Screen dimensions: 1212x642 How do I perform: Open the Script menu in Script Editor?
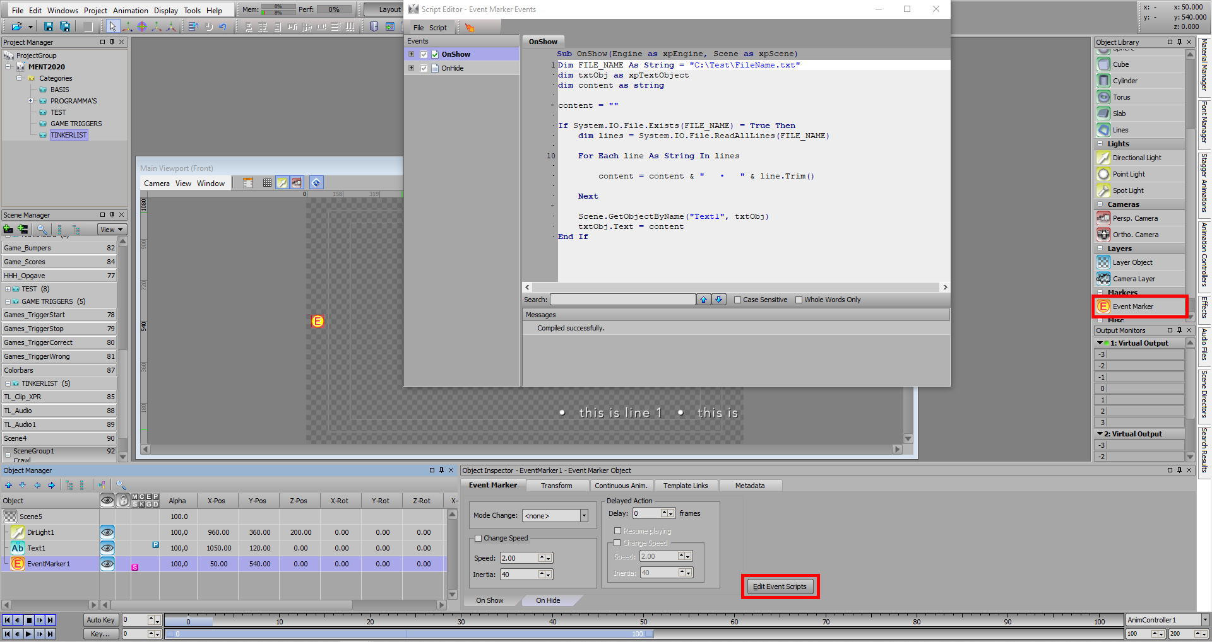438,28
